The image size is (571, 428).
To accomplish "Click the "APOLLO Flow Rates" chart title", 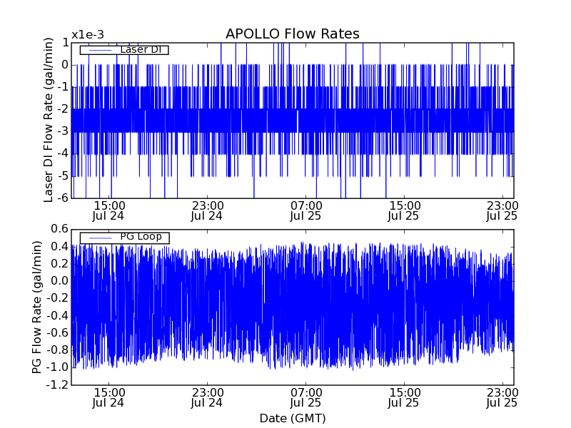I will [292, 34].
